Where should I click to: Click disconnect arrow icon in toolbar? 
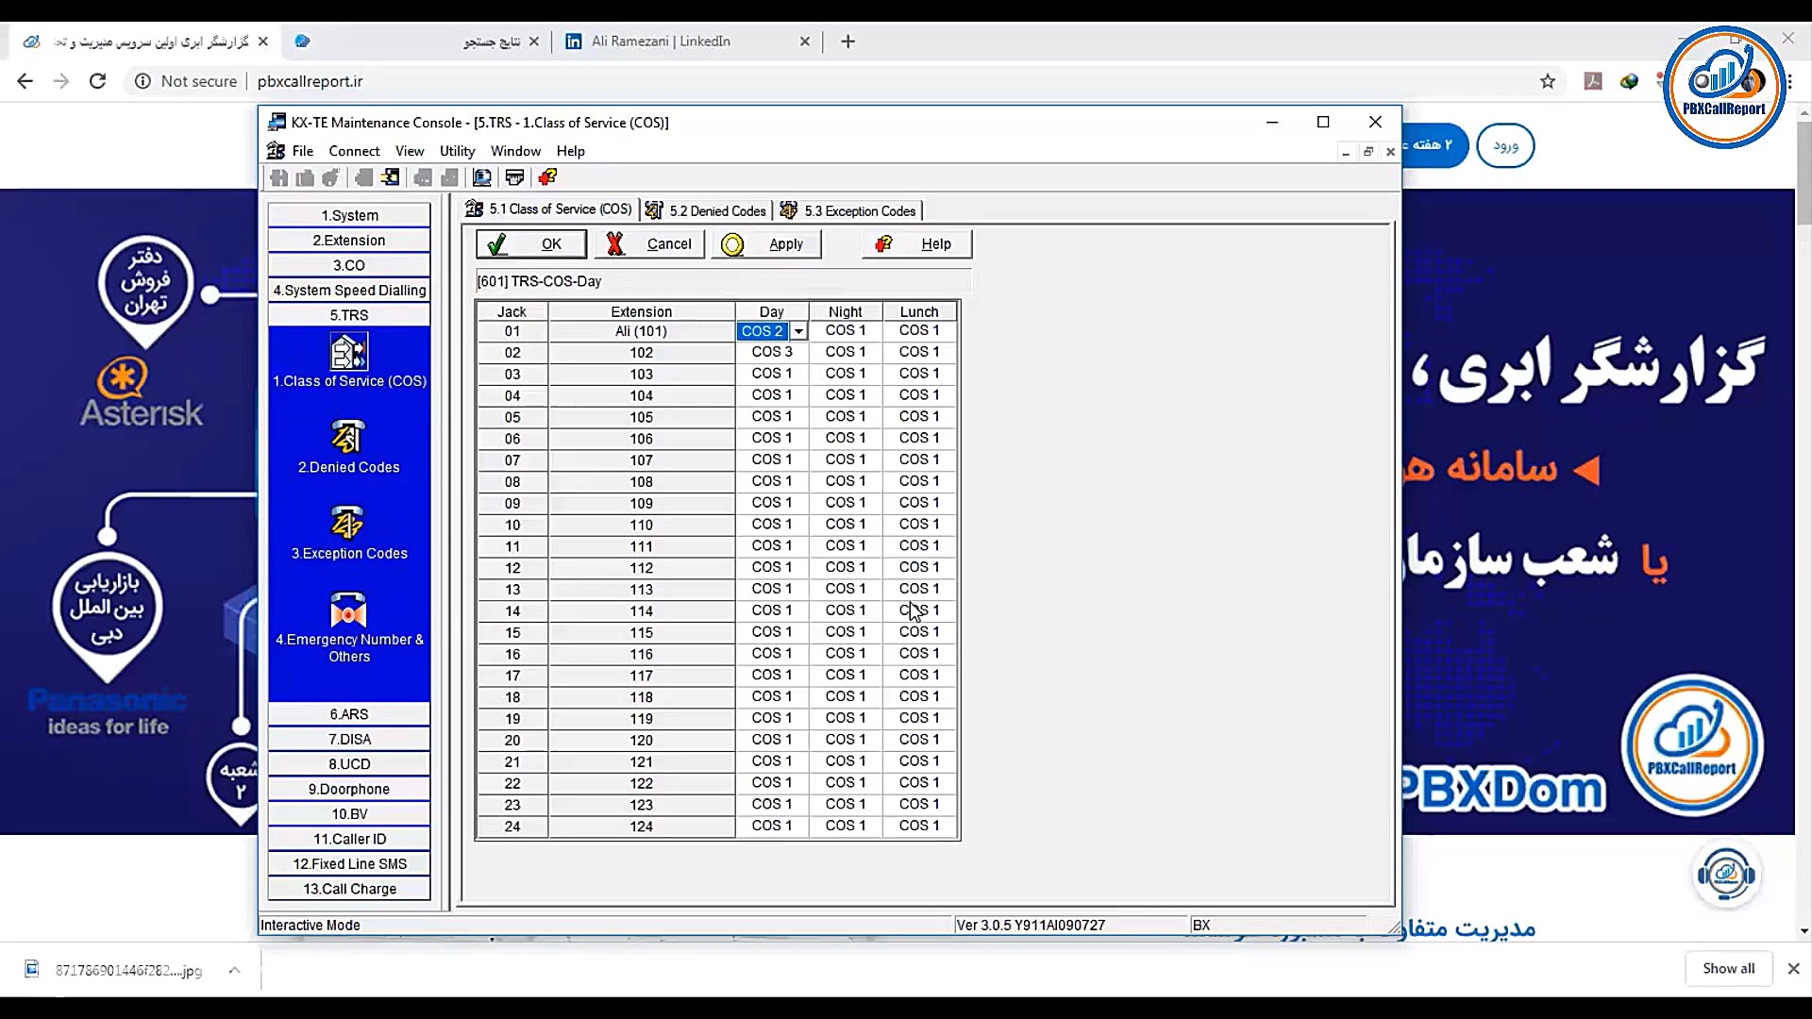pos(390,177)
